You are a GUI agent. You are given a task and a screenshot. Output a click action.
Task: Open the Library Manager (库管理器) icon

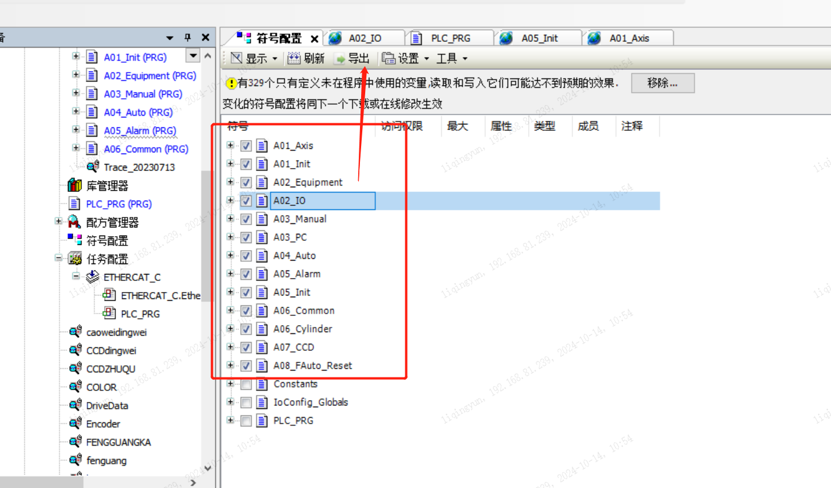[74, 186]
